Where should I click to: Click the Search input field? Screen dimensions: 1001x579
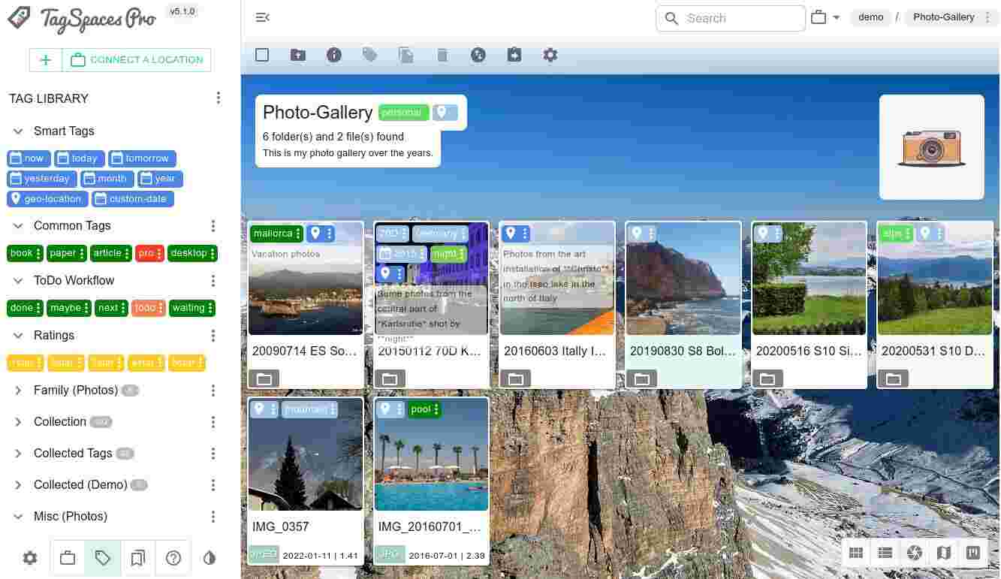coord(731,18)
